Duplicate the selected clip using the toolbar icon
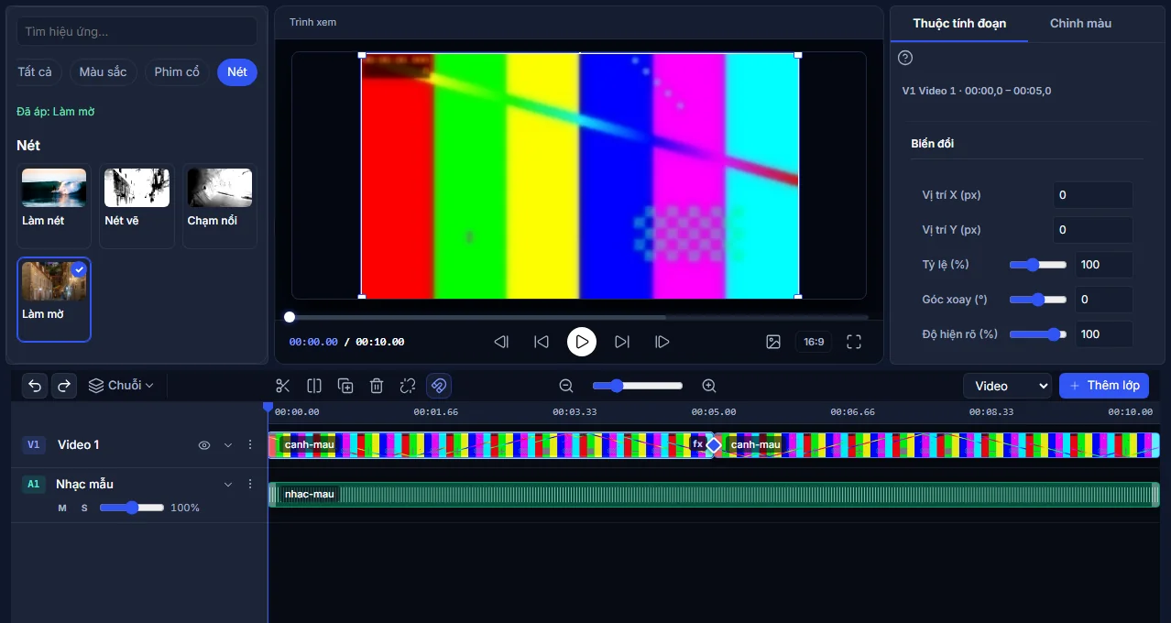The width and height of the screenshot is (1171, 623). coord(345,386)
